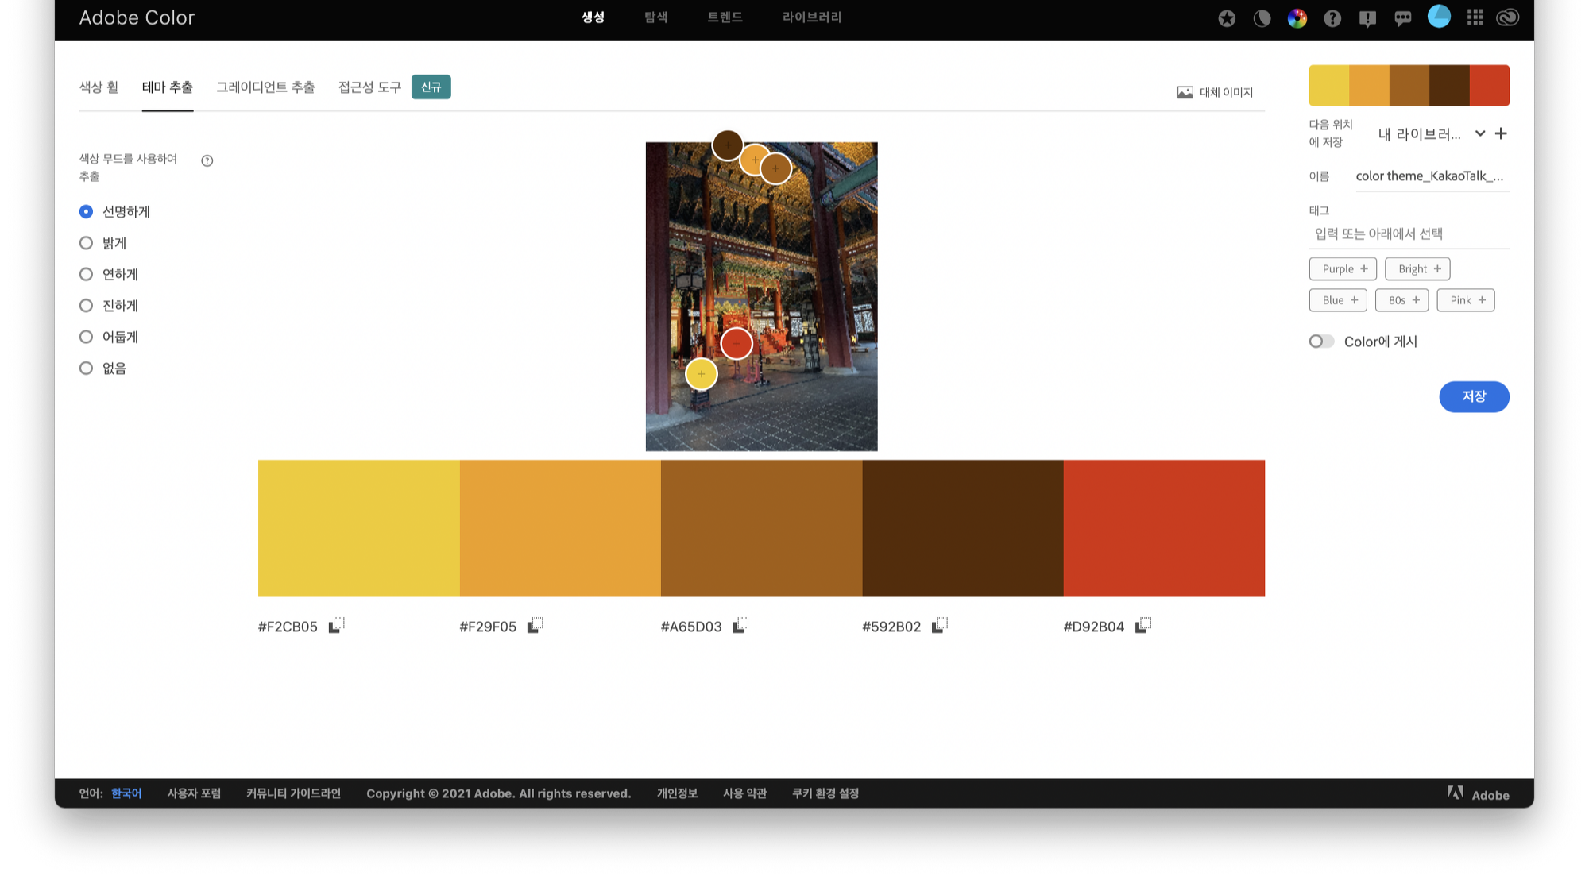This screenshot has height=880, width=1589.
Task: Select the 밝게 color mood
Action: 86,243
